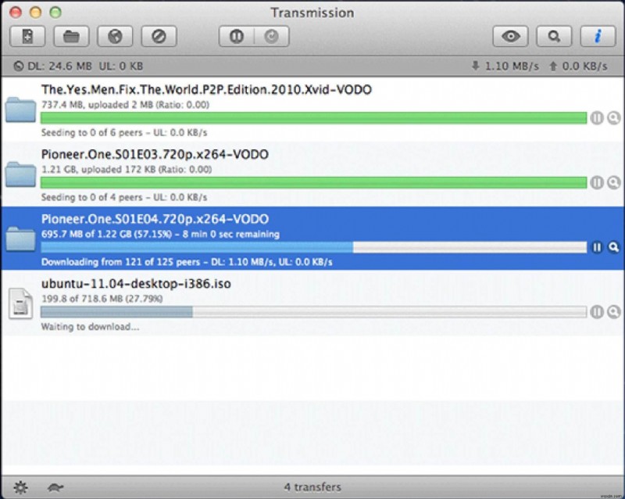Pause all transfers in the toolbar
The width and height of the screenshot is (625, 499).
tap(237, 36)
